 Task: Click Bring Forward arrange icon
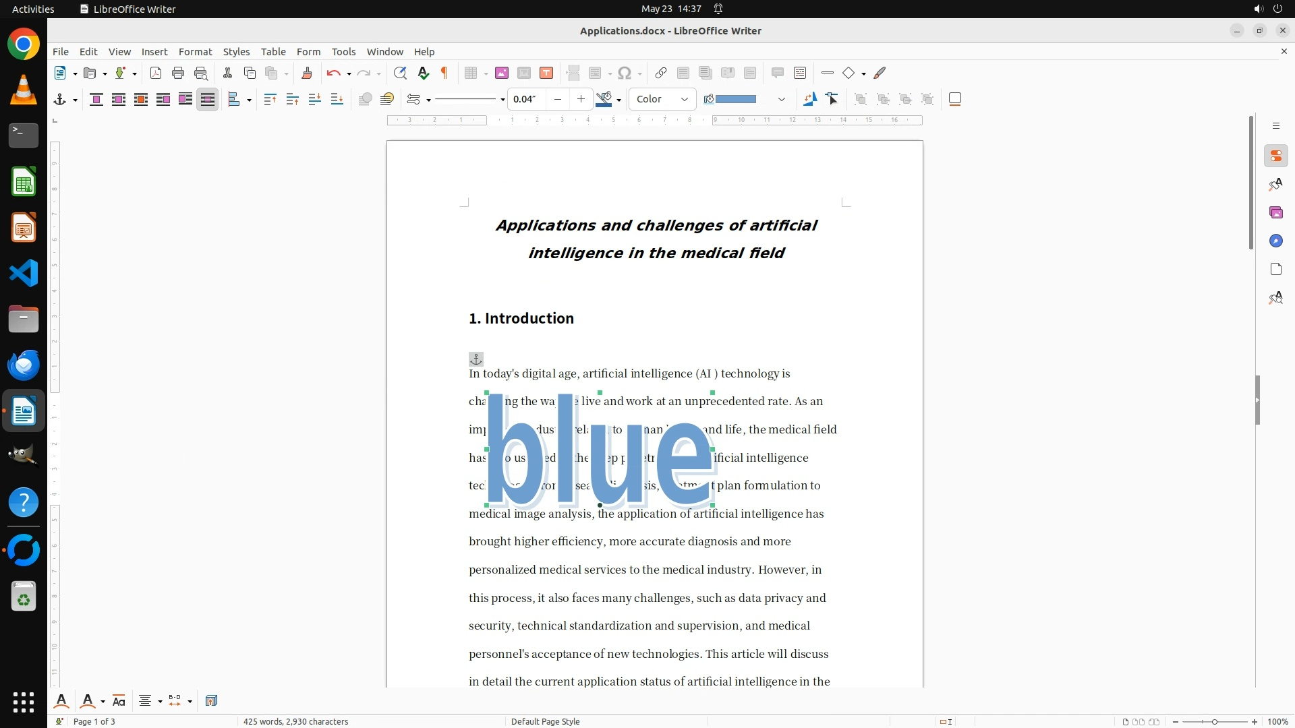pyautogui.click(x=292, y=99)
